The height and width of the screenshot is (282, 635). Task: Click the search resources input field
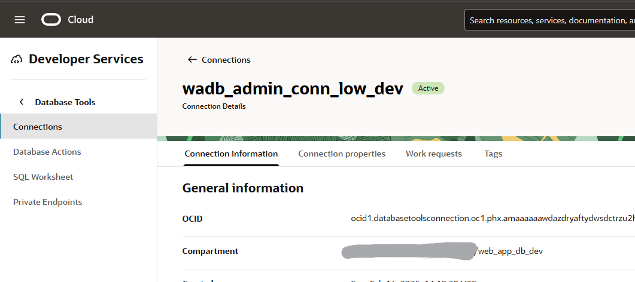[550, 20]
